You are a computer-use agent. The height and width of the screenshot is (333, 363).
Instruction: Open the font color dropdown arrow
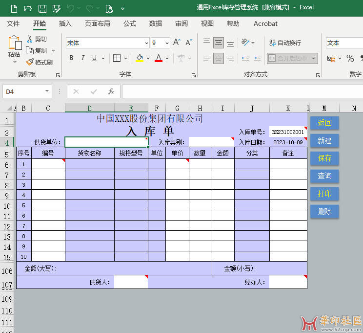click(167, 58)
